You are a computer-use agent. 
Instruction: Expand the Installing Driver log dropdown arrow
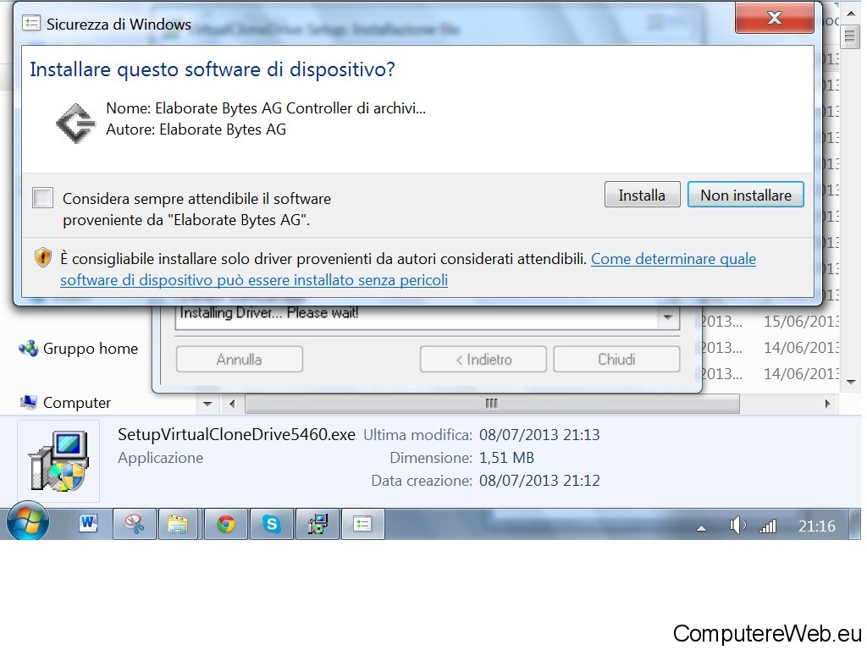coord(667,317)
